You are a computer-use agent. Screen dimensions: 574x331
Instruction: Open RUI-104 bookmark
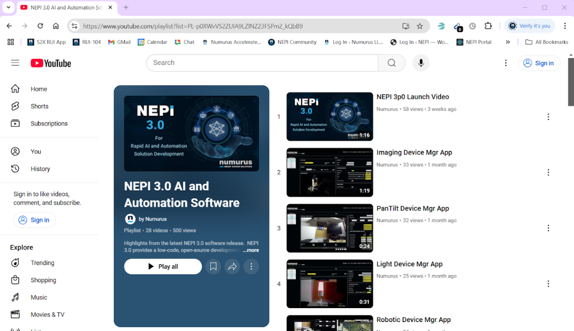pyautogui.click(x=87, y=42)
